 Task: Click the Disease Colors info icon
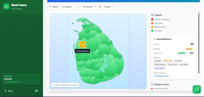(x=152, y=84)
